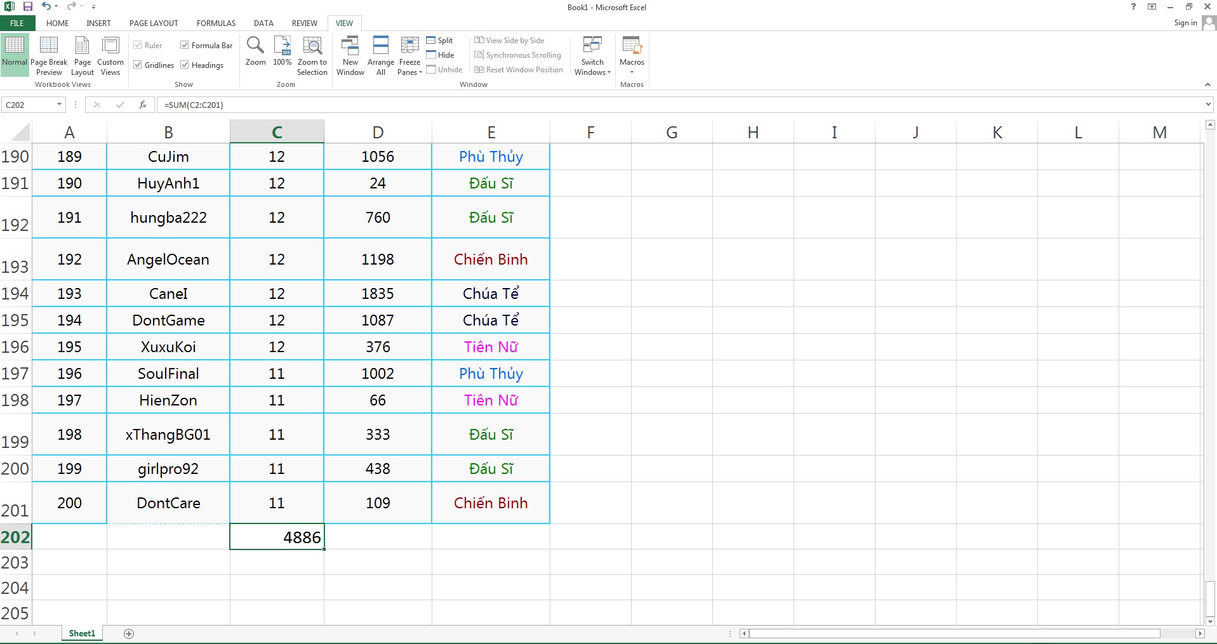1217x644 pixels.
Task: Click Reset Window Position
Action: click(519, 70)
